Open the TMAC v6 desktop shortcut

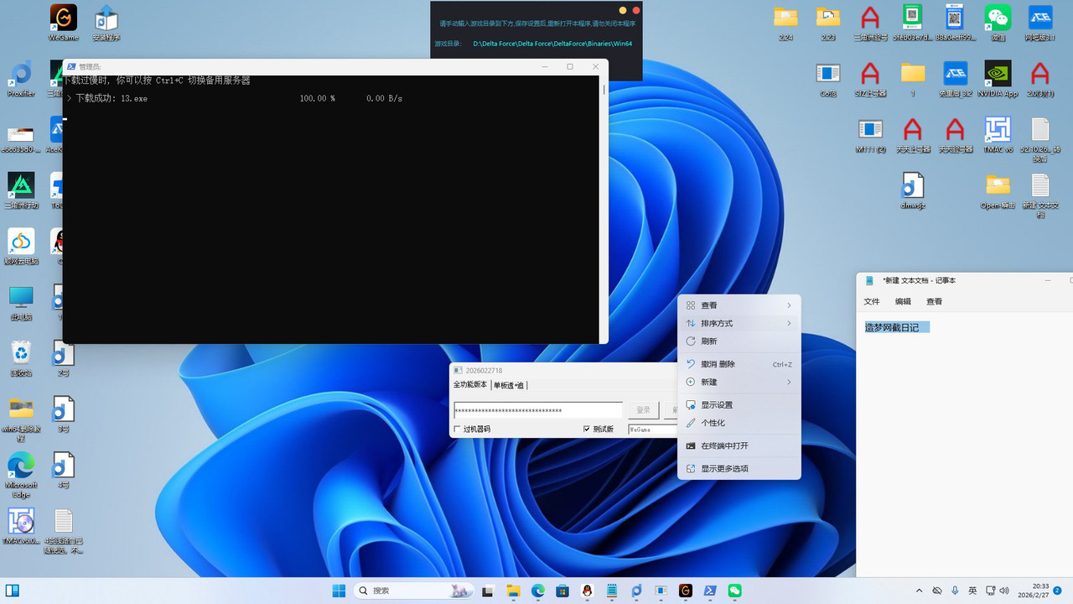998,134
